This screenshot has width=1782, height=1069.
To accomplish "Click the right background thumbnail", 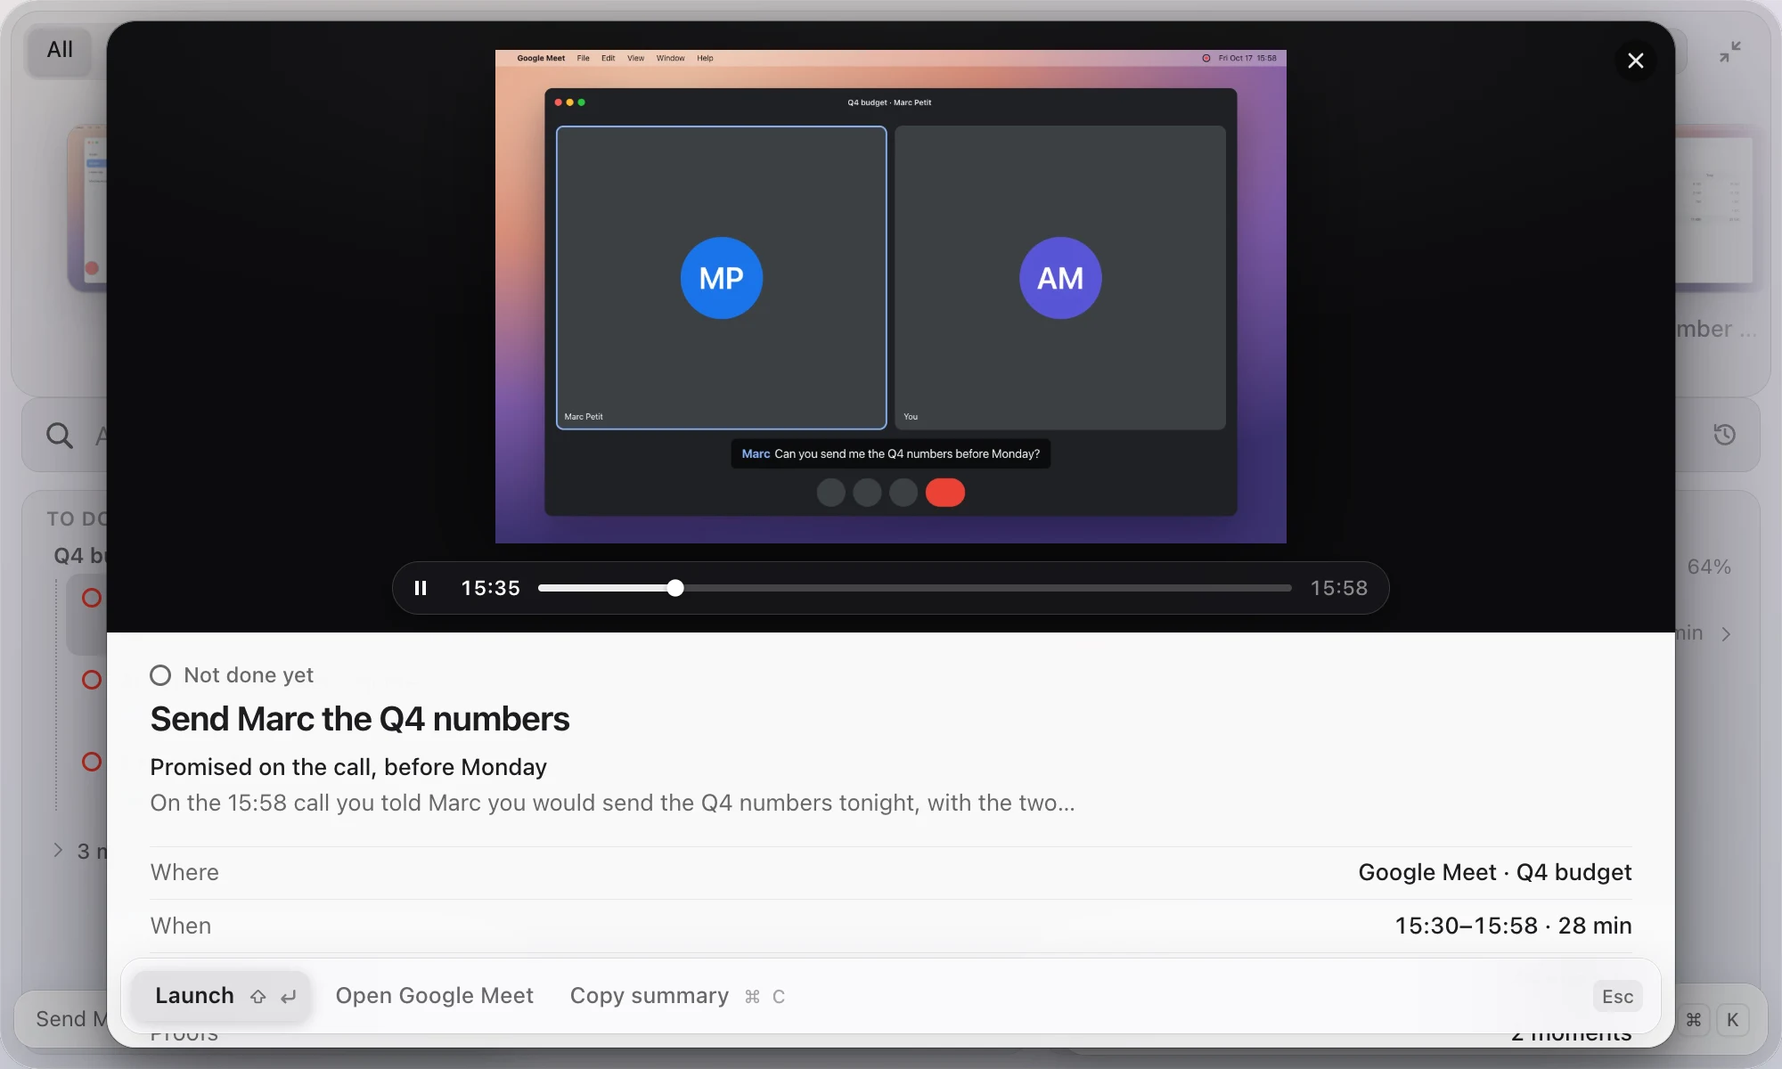I will click(1714, 209).
